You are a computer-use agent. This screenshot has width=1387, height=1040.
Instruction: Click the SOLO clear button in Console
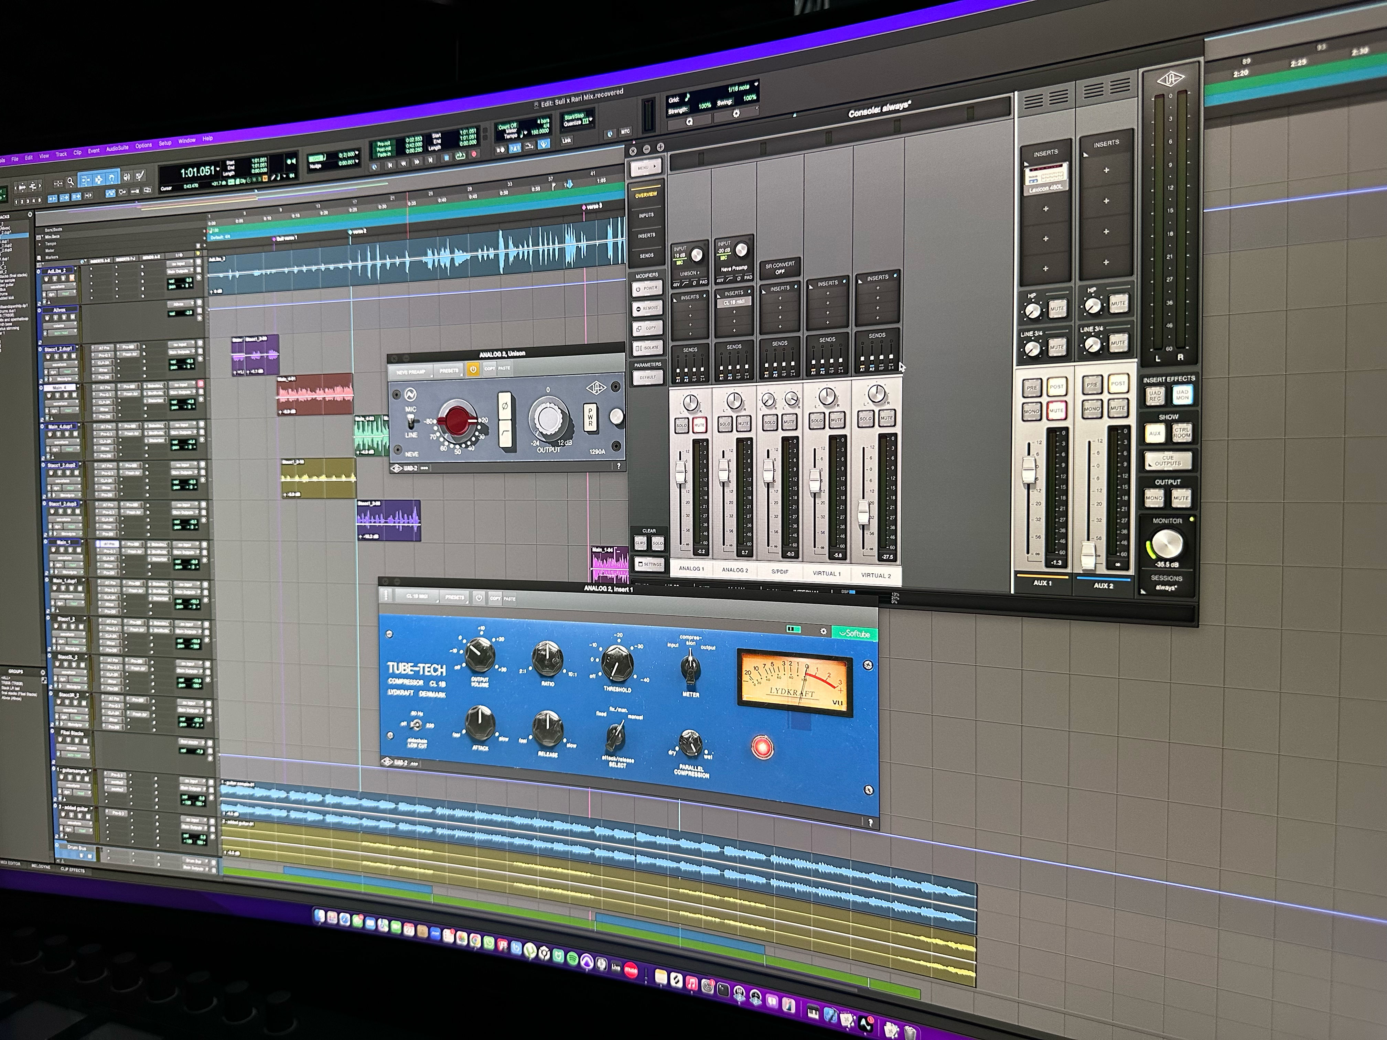[658, 543]
